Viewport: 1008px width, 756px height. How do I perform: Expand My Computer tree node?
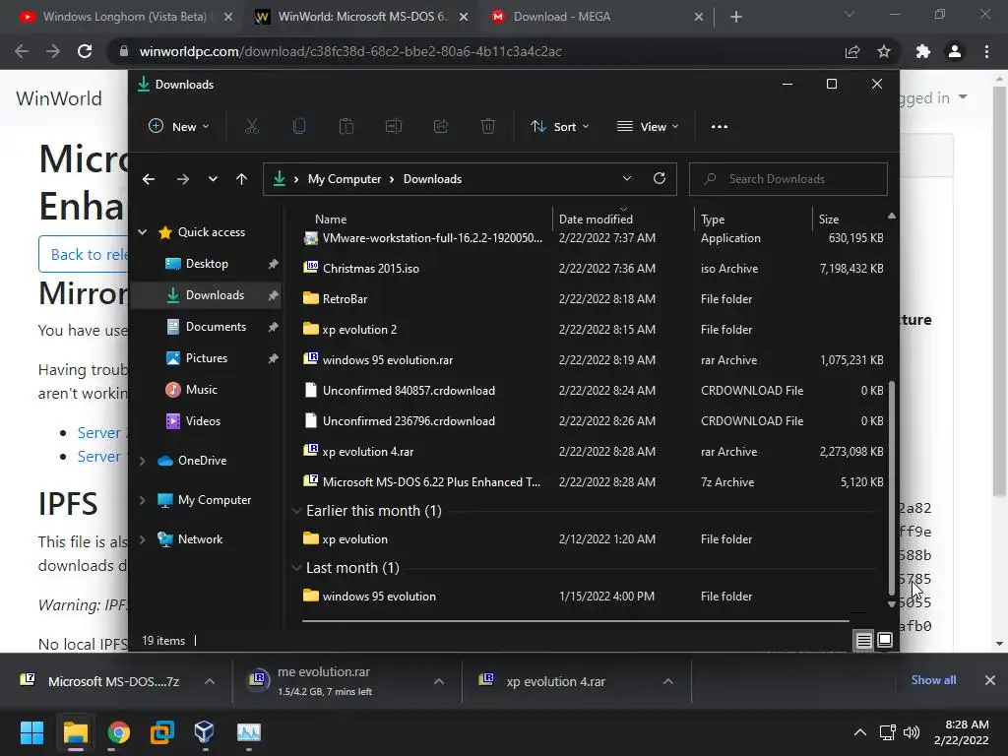click(x=143, y=500)
